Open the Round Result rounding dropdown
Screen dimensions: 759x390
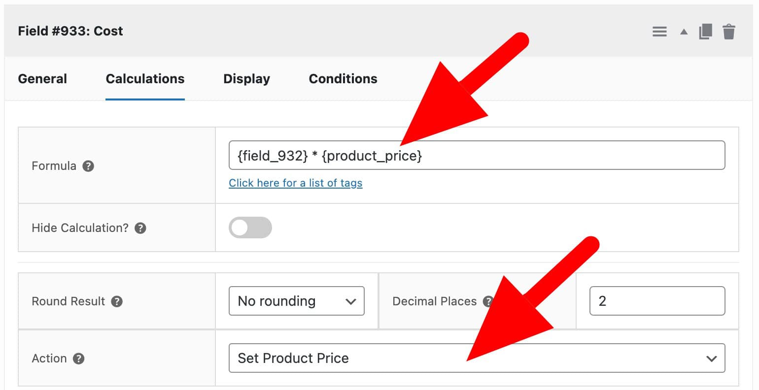tap(296, 301)
